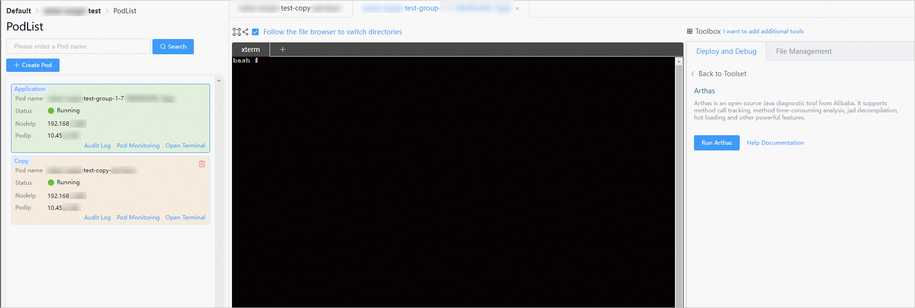Open Pod Monitoring for Copy pod

(x=138, y=218)
